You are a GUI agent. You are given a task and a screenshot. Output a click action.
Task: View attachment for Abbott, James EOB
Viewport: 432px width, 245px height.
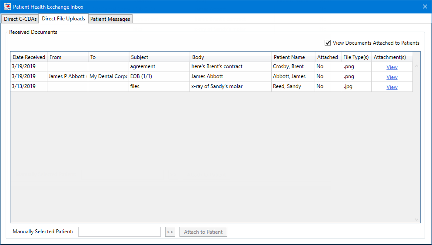(x=392, y=77)
